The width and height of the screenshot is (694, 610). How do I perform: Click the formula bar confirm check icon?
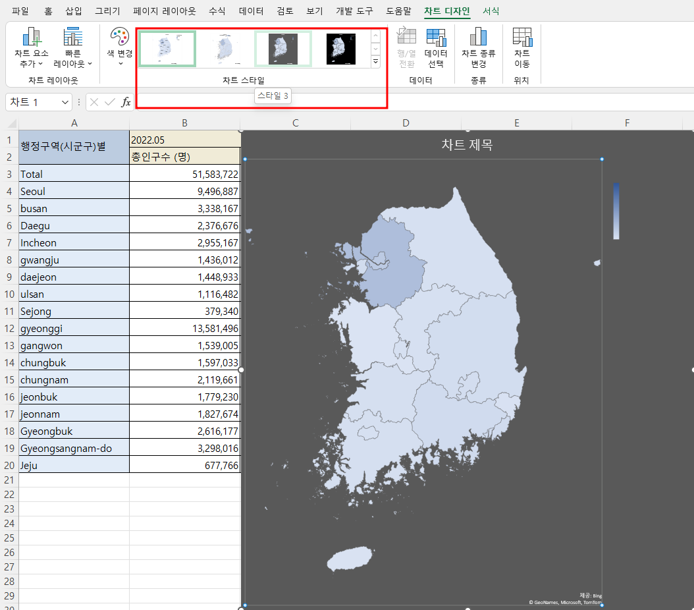pos(110,102)
